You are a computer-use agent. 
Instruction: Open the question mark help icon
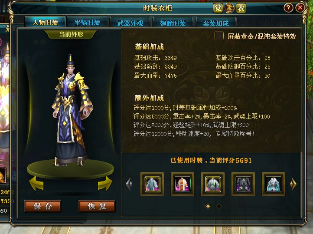coord(288,8)
